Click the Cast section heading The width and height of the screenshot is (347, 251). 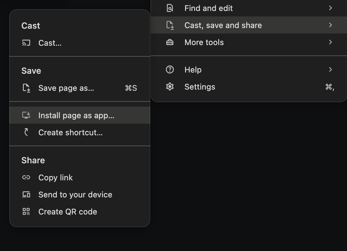tap(31, 26)
